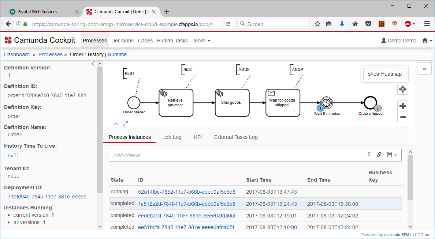Click the Order placed start event
This screenshot has height=239, width=435.
coord(134,103)
